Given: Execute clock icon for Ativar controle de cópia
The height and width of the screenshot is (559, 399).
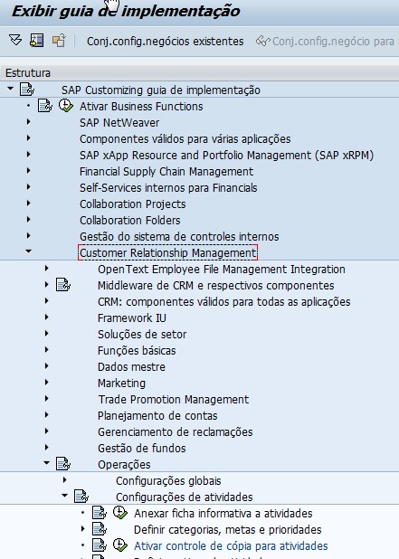Looking at the screenshot, I should click(x=120, y=545).
